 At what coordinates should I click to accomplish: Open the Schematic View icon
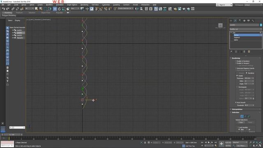pyautogui.click(x=165, y=9)
